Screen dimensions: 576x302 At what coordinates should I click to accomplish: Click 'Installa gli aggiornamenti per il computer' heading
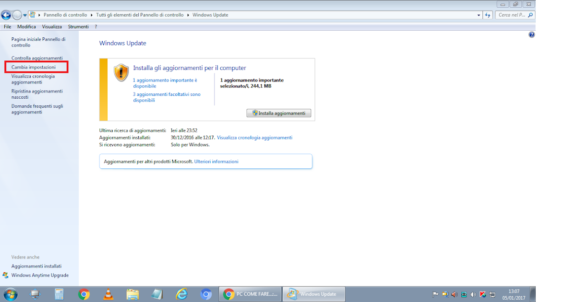point(190,68)
